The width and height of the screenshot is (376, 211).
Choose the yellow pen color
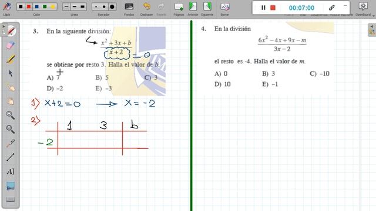pyautogui.click(x=53, y=6)
